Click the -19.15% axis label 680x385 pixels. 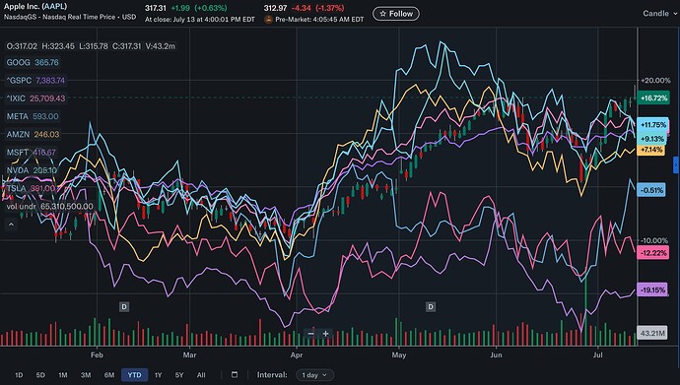coord(652,290)
